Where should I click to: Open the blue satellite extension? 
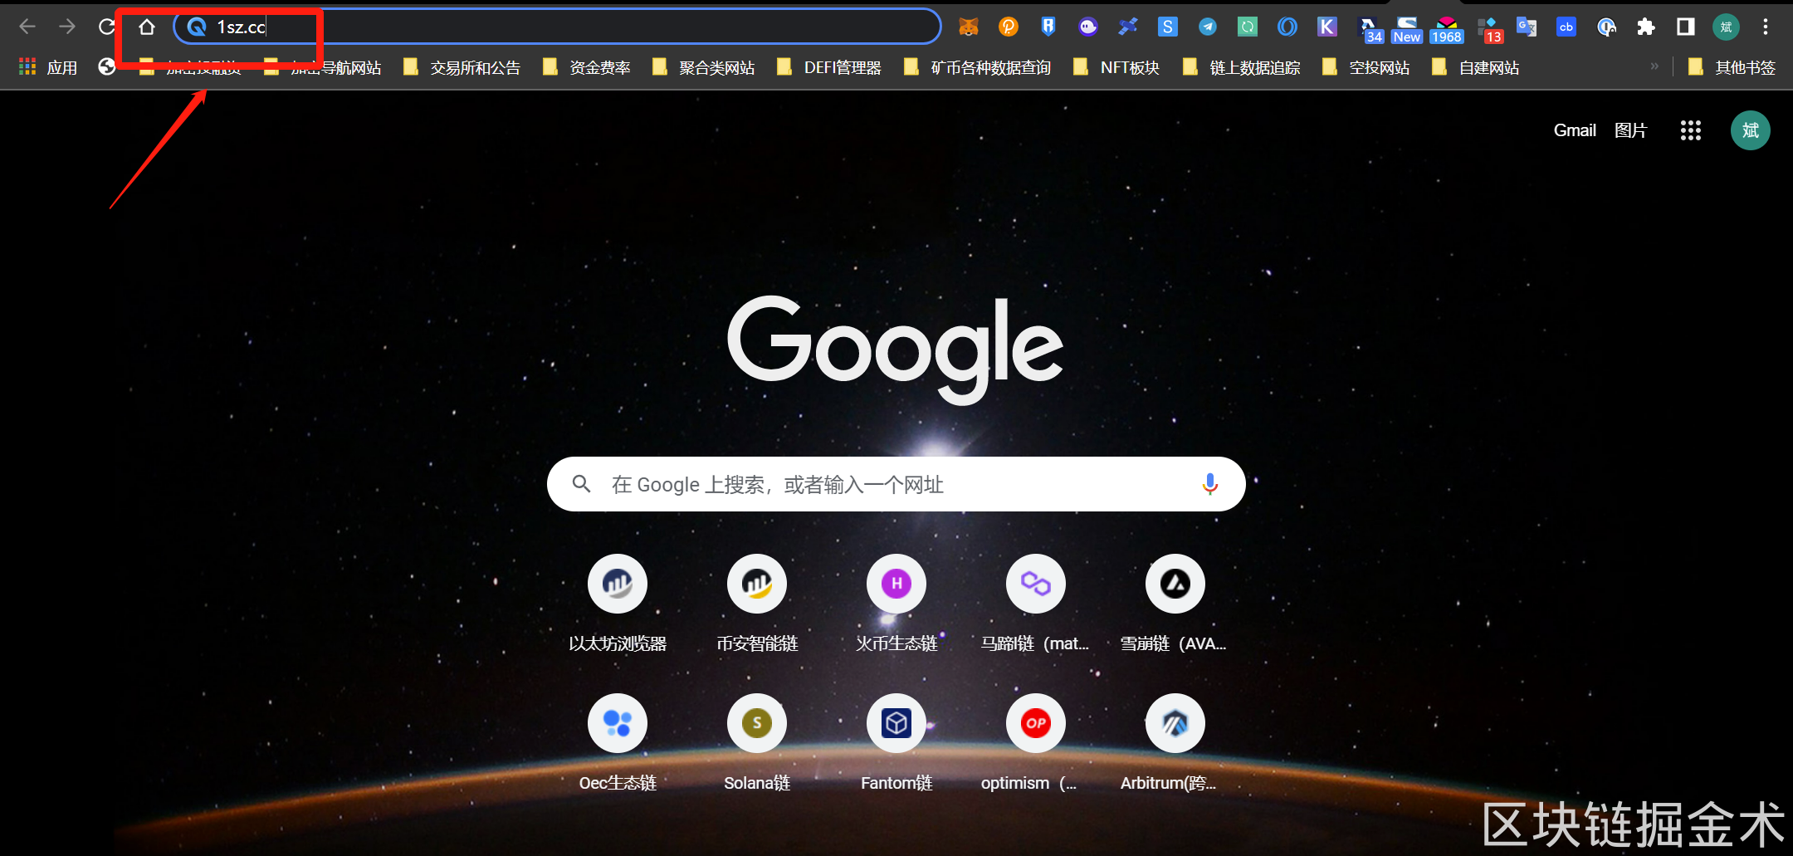[x=1128, y=27]
